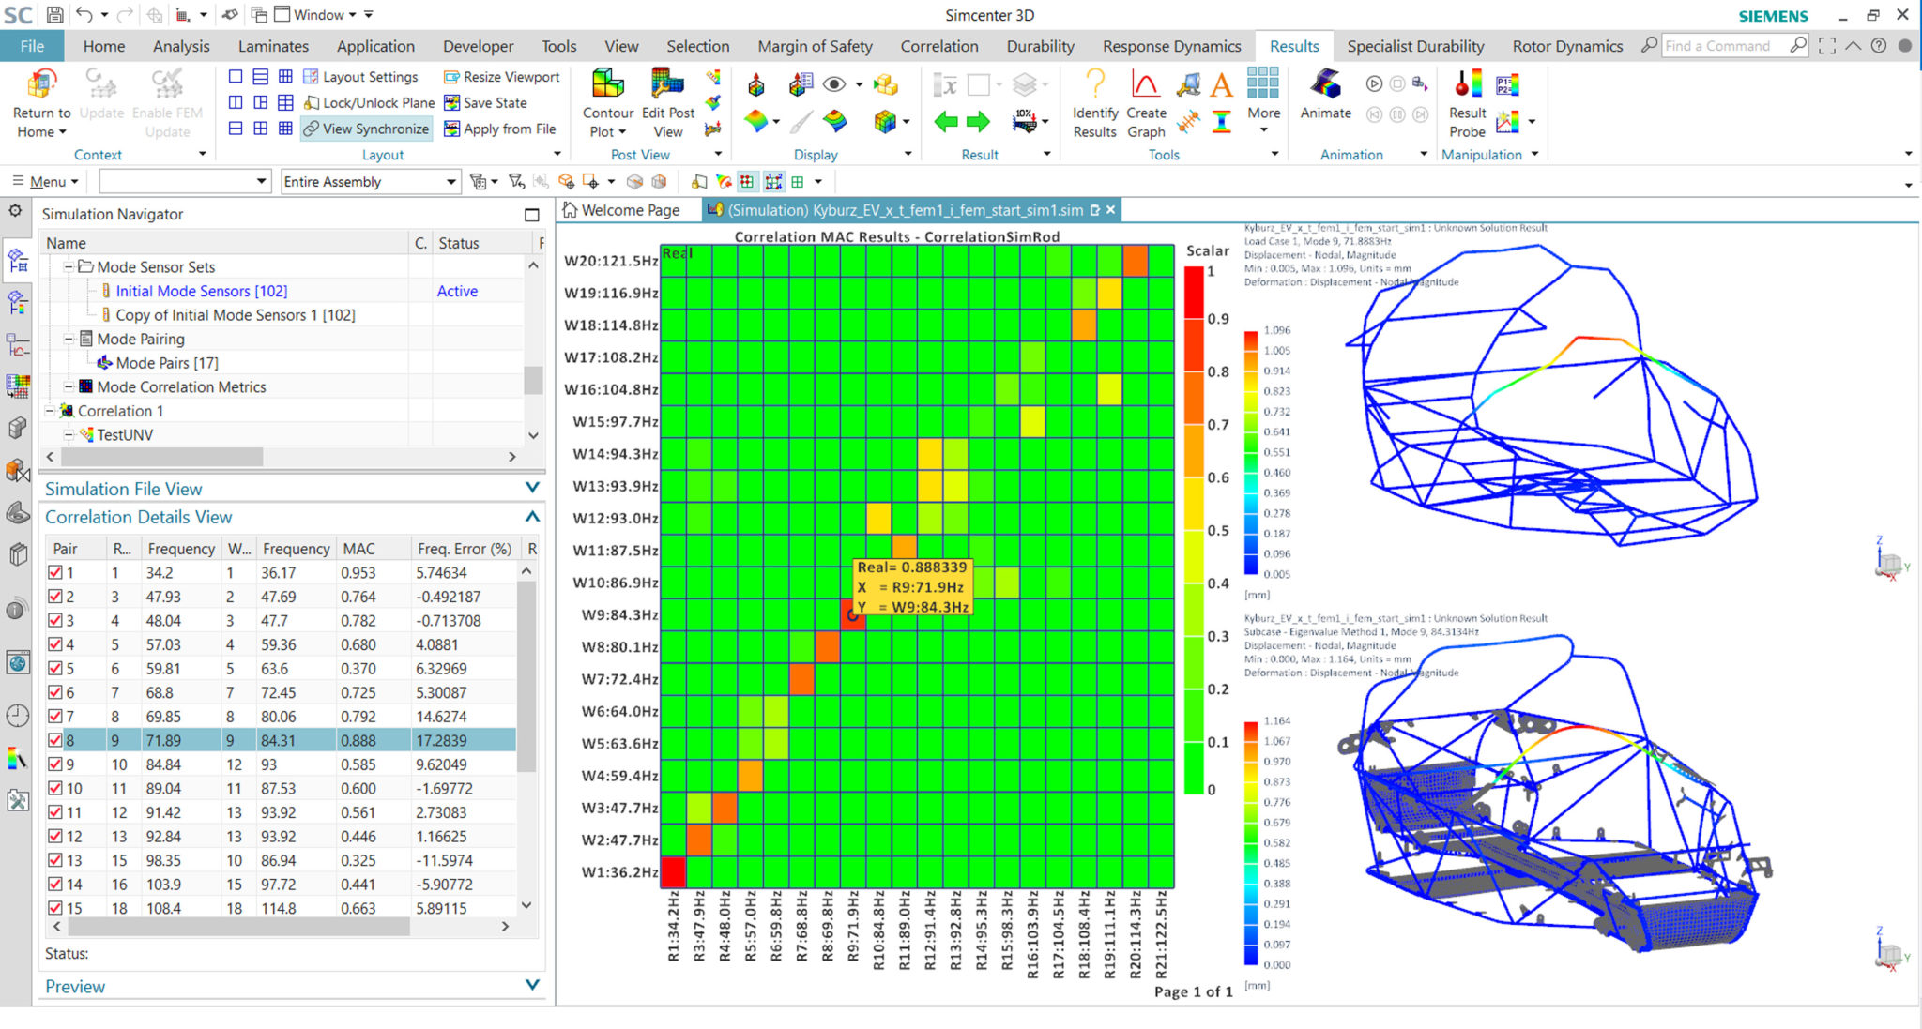
Task: Collapse the Mode Sensor Sets tree node
Action: 69,266
